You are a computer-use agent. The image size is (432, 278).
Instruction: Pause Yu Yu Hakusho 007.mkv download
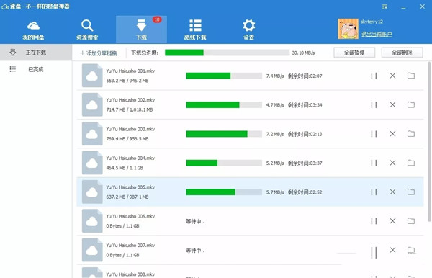[374, 253]
